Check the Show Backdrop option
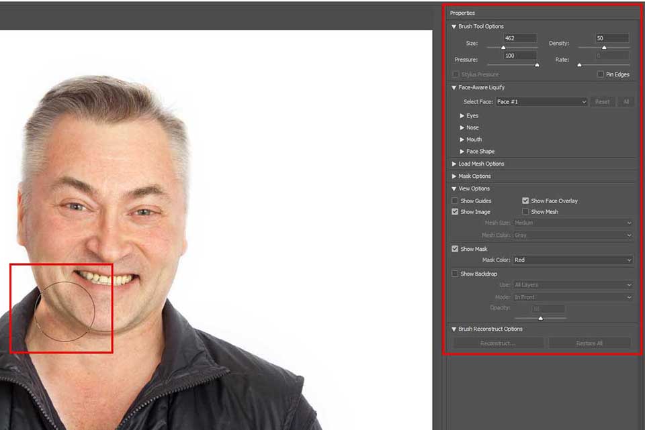This screenshot has width=645, height=430. [x=456, y=274]
